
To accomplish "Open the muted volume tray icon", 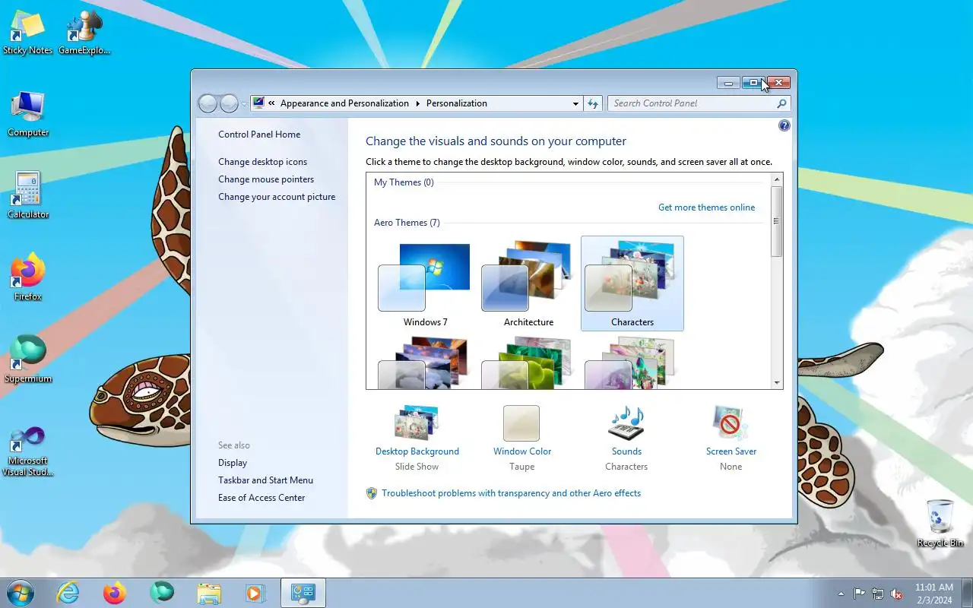I will 896,594.
